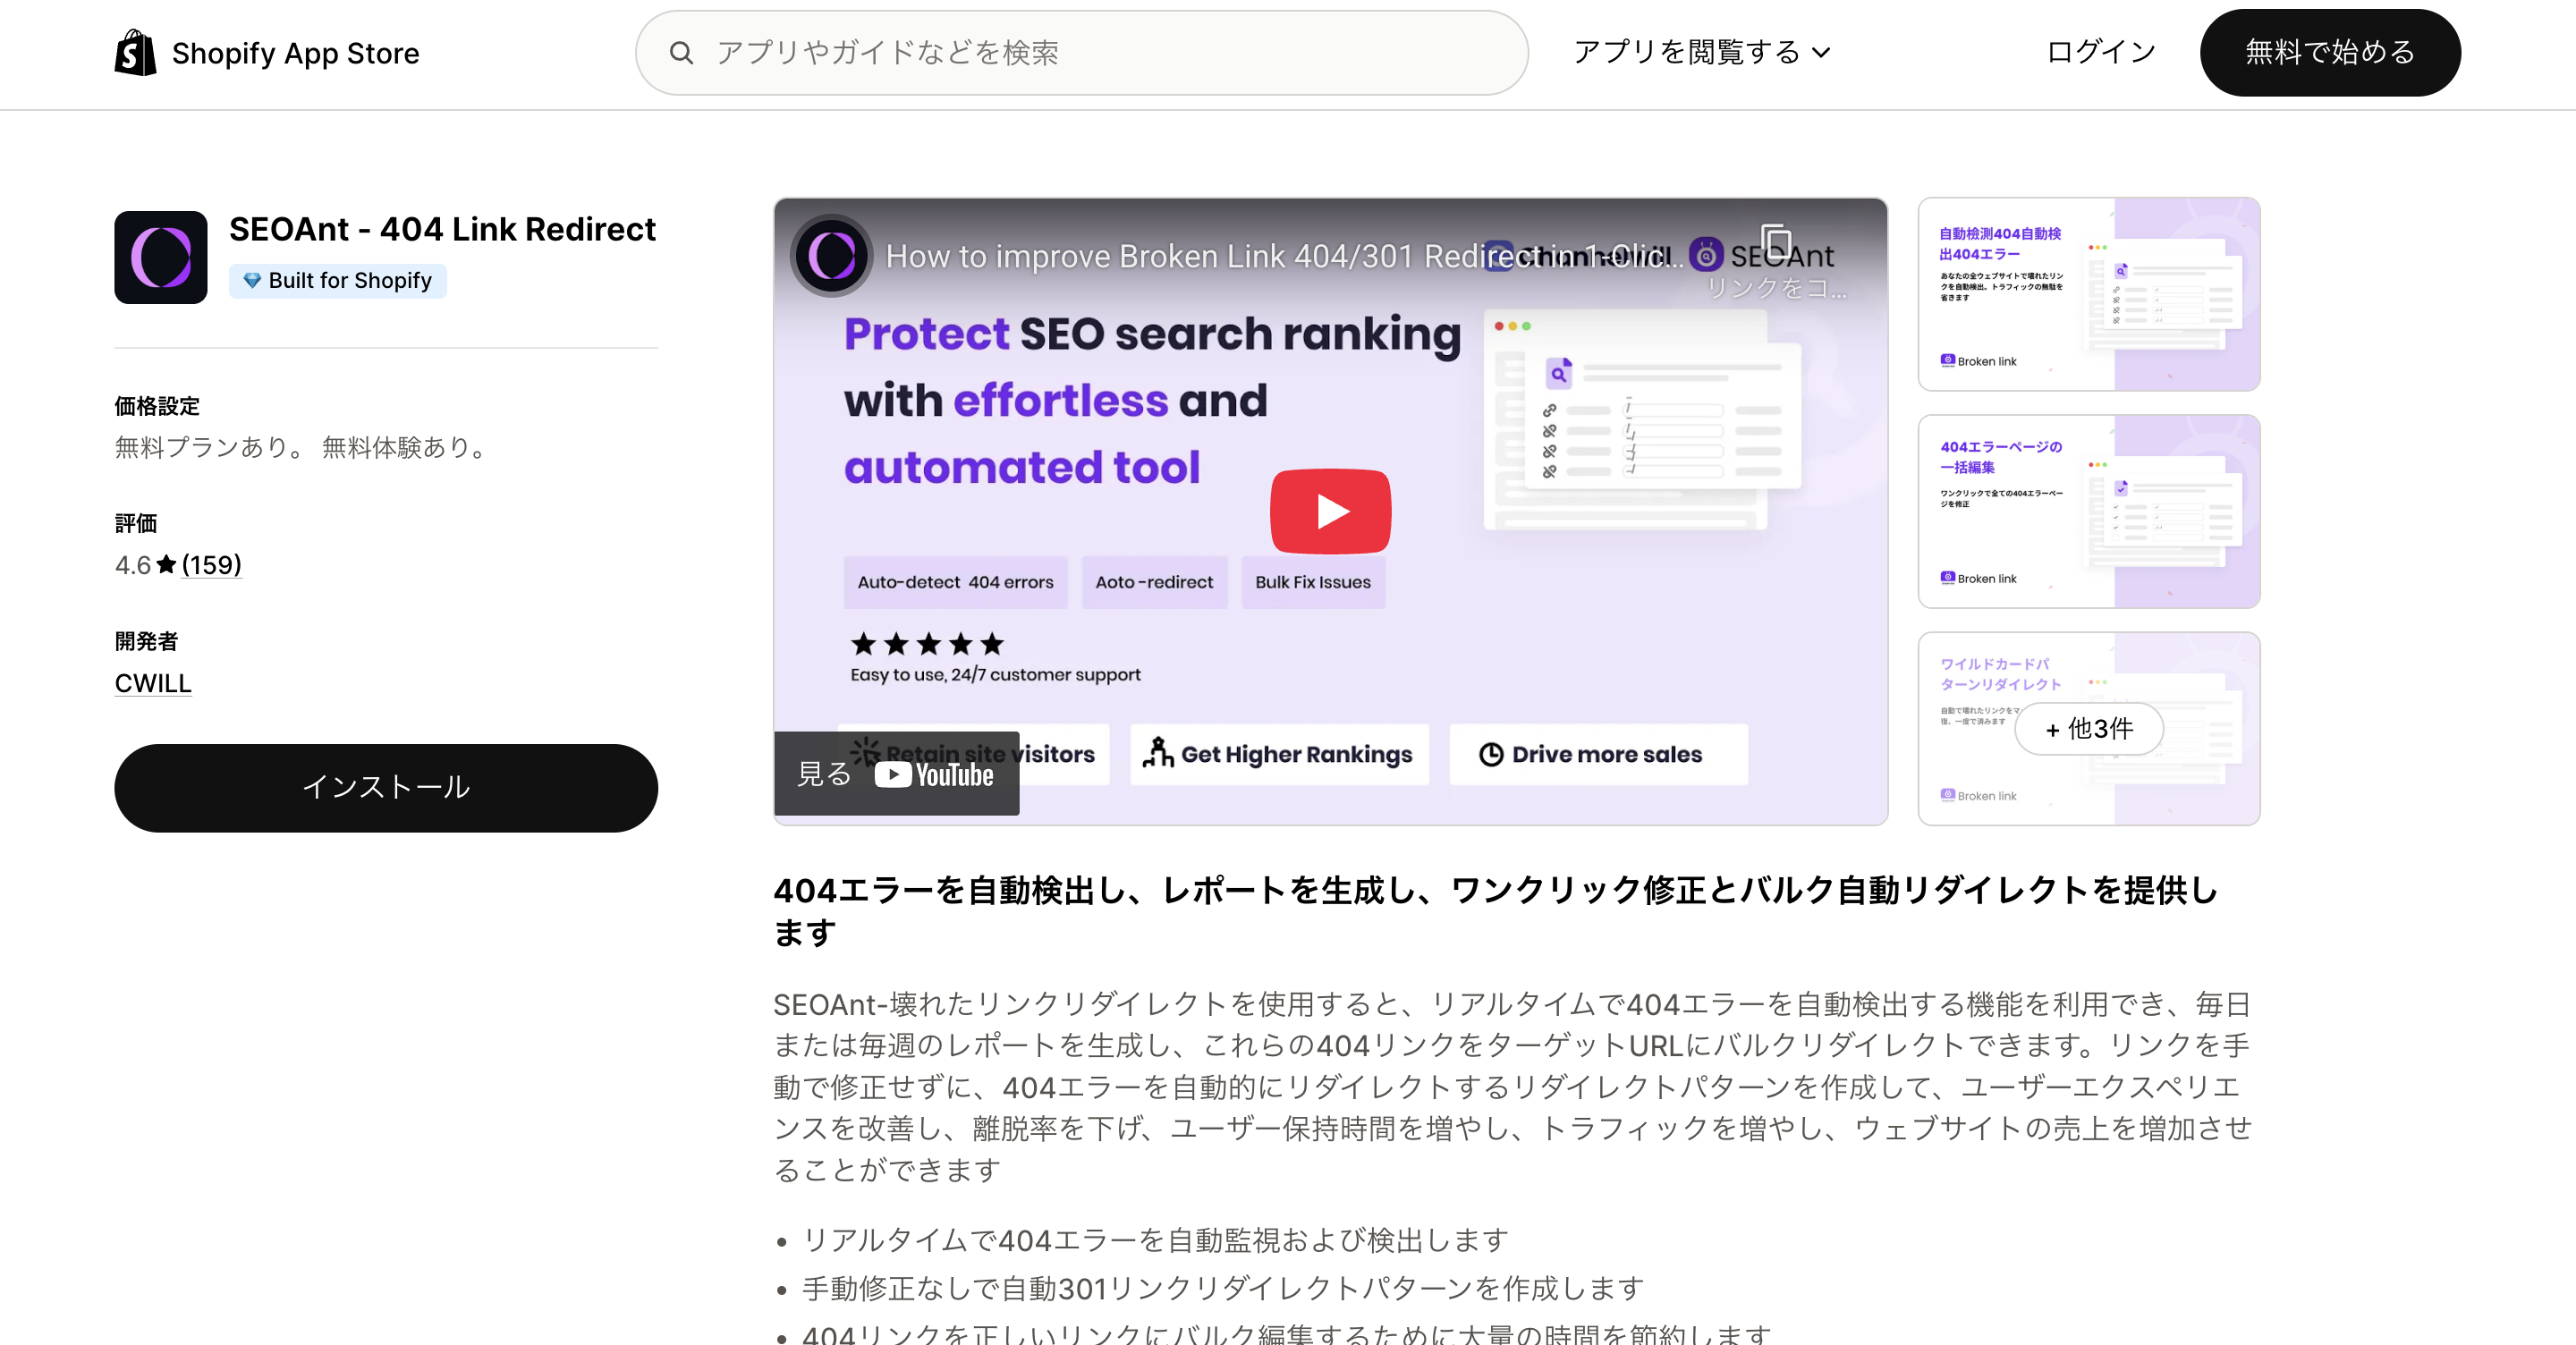Click the copy link icon on the video overlay

(1777, 243)
